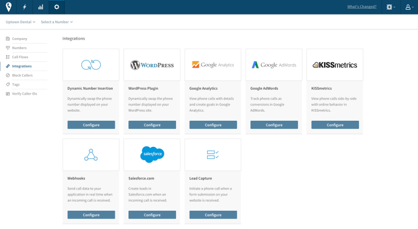Click the What's Changed? link
The image size is (418, 229).
coord(362,7)
